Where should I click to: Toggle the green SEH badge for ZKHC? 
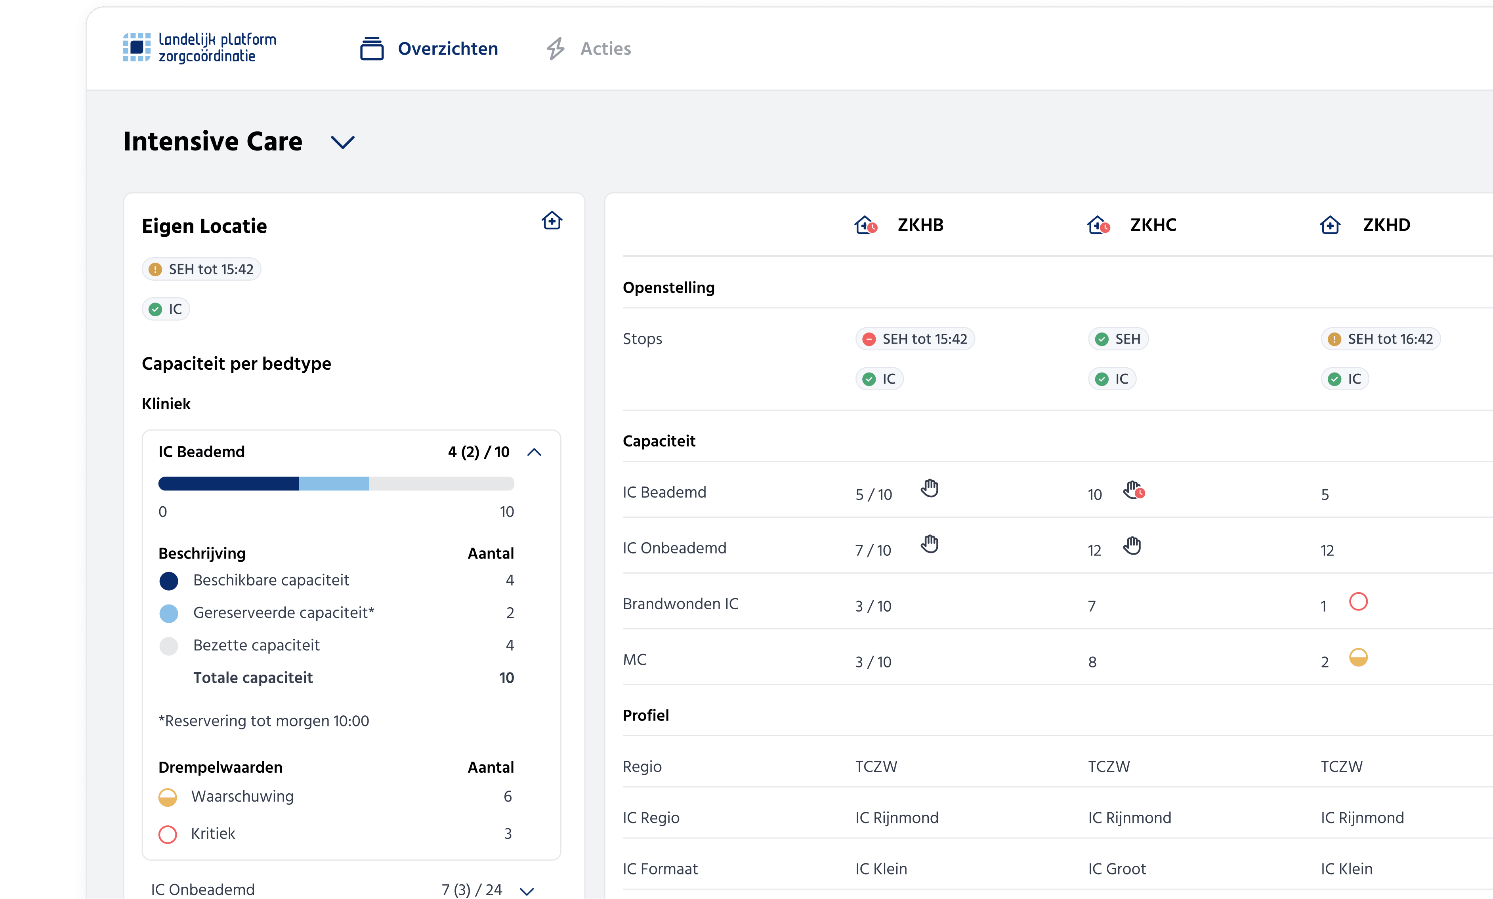(1118, 339)
